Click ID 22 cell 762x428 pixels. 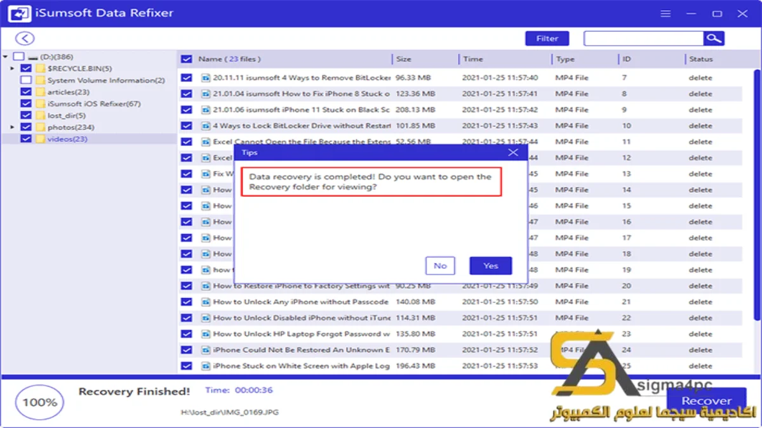pos(626,318)
